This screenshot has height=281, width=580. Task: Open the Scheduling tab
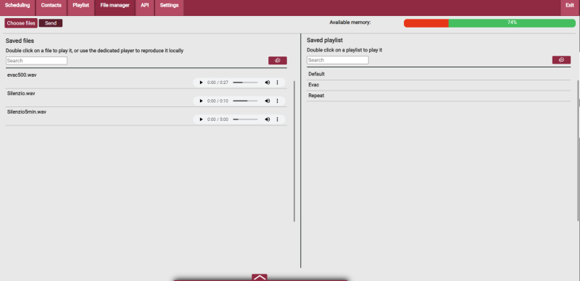point(17,7)
